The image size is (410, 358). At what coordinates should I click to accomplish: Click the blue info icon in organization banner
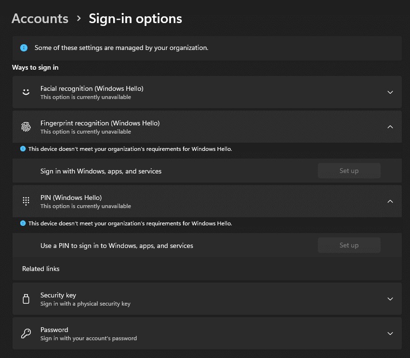point(24,48)
